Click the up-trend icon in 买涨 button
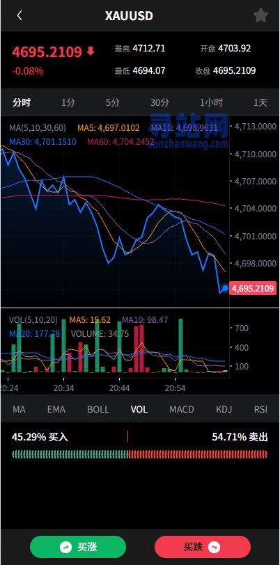 [x=65, y=547]
